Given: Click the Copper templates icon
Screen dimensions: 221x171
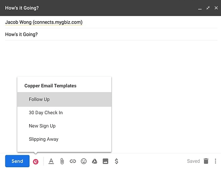Looking at the screenshot, I should coord(36,161).
